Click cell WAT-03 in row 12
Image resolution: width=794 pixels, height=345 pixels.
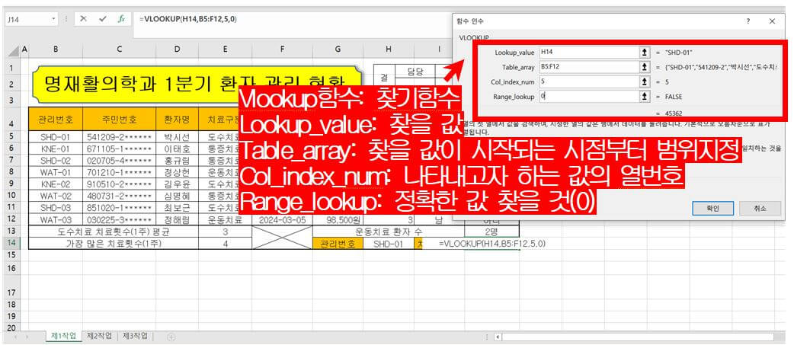click(56, 220)
